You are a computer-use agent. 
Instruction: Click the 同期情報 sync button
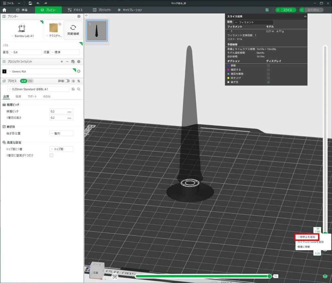[x=73, y=30]
